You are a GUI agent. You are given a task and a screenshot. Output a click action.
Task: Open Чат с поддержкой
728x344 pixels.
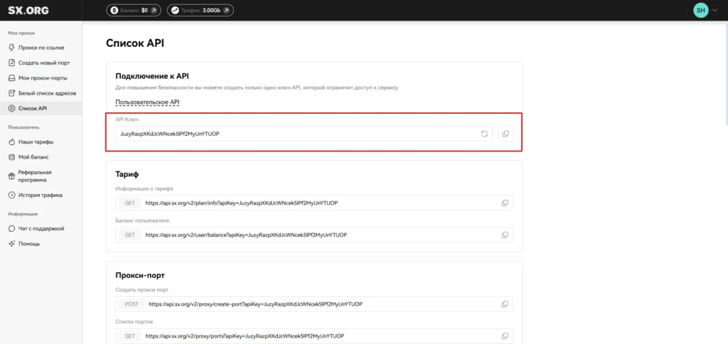point(41,228)
